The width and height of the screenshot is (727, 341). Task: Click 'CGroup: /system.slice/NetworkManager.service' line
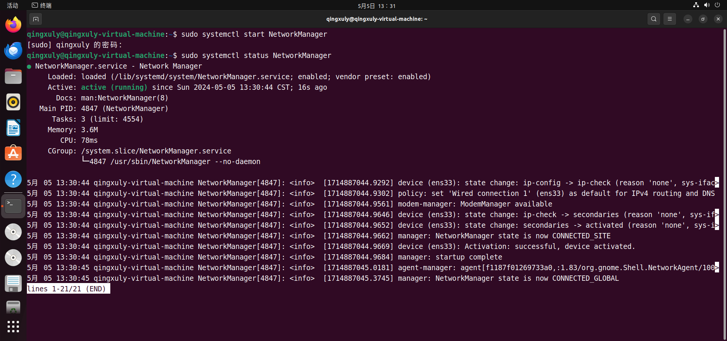139,151
